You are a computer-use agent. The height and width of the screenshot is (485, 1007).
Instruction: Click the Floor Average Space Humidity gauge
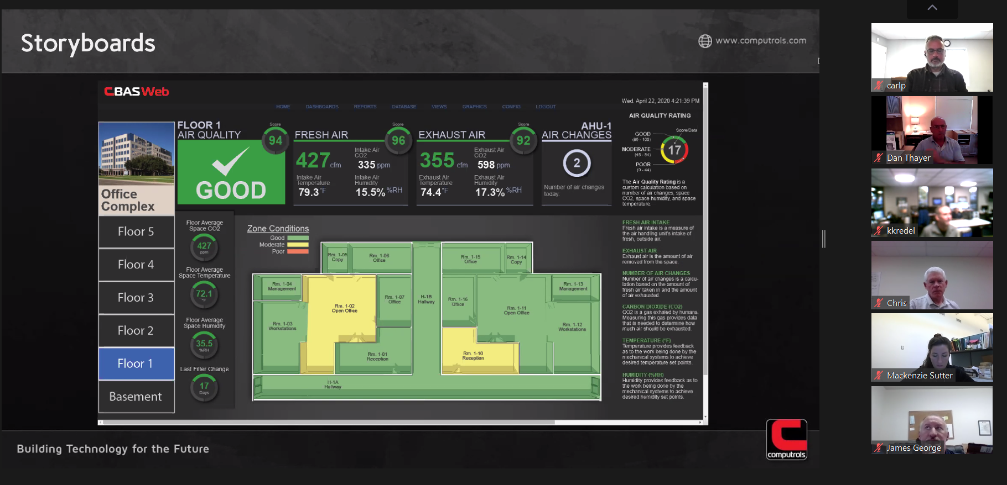(204, 345)
